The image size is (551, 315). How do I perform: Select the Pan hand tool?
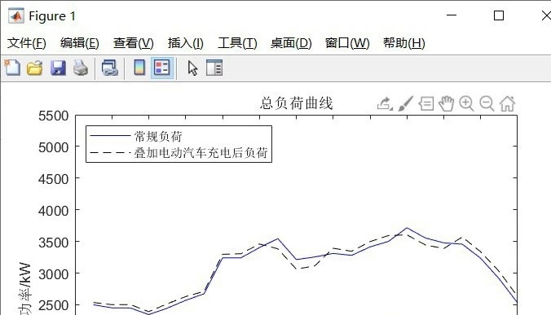pyautogui.click(x=447, y=103)
